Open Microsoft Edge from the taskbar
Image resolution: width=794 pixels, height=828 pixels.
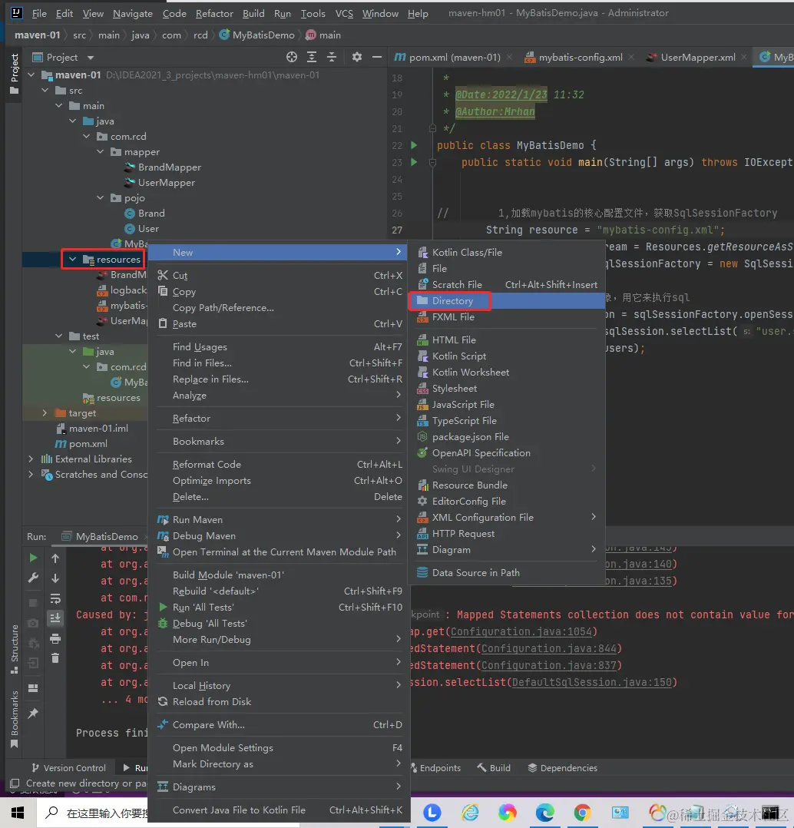click(544, 813)
